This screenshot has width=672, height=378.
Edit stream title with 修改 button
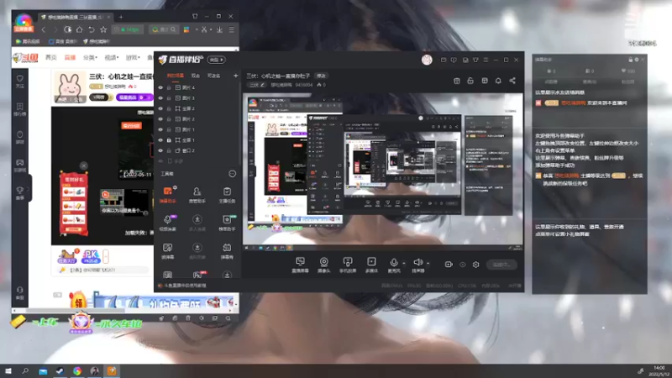321,76
